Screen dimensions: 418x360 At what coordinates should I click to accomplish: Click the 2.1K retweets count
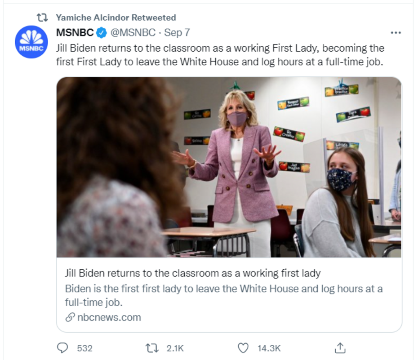175,348
